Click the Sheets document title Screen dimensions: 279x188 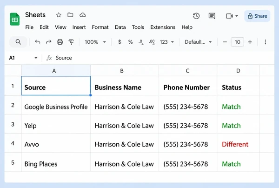coord(35,15)
